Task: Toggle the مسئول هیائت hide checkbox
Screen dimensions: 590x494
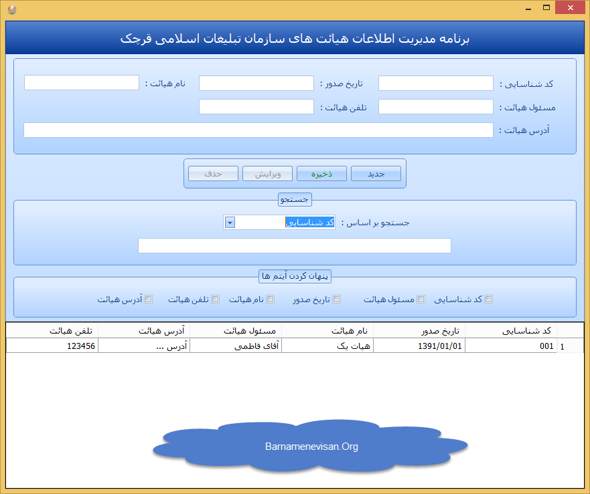Action: (421, 299)
